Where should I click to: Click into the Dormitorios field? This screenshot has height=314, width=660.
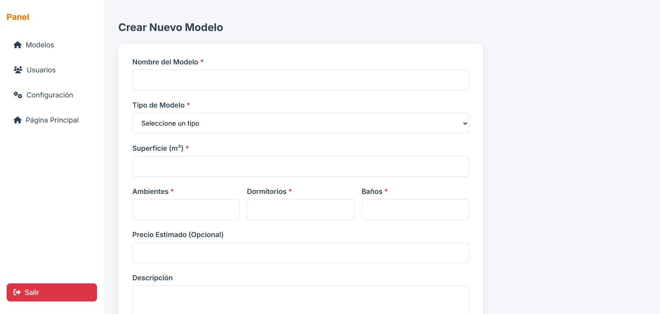coord(300,210)
